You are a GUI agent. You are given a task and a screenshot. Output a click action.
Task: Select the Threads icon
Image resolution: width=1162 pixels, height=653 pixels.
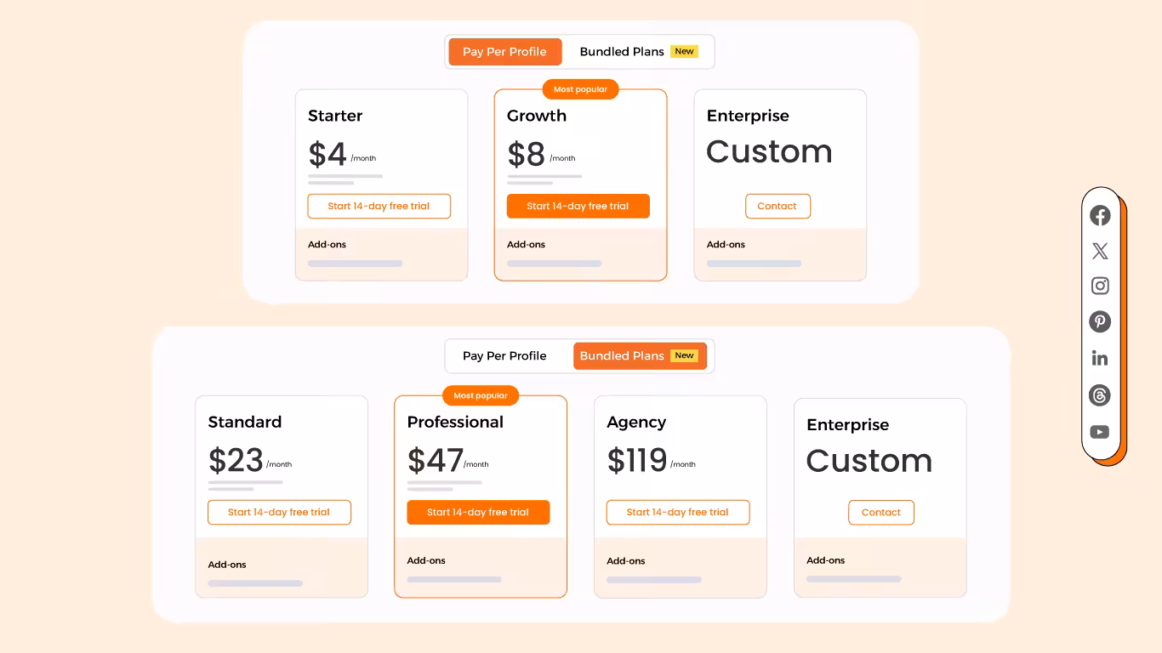click(x=1100, y=395)
